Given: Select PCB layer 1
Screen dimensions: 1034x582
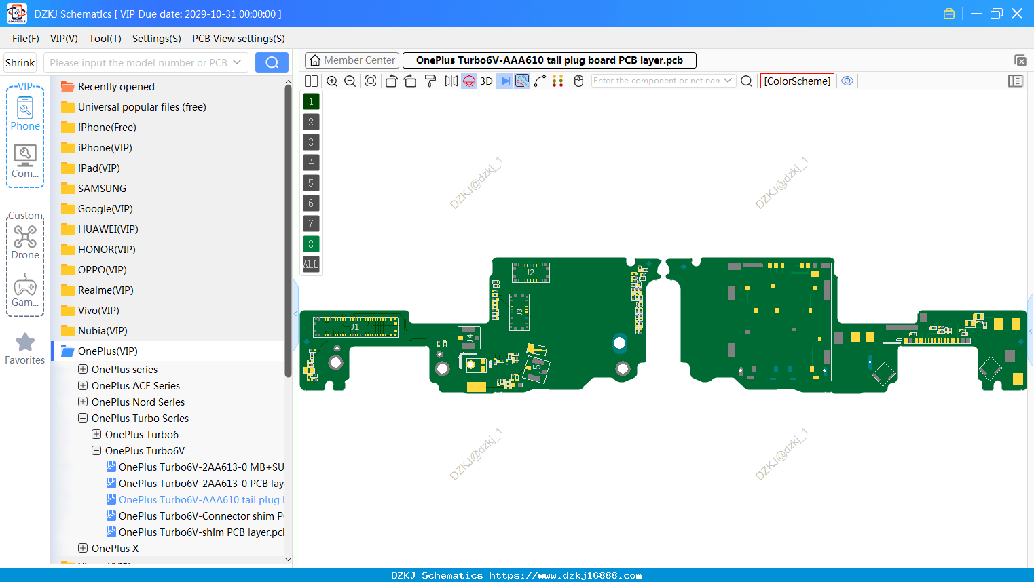Looking at the screenshot, I should 311,102.
